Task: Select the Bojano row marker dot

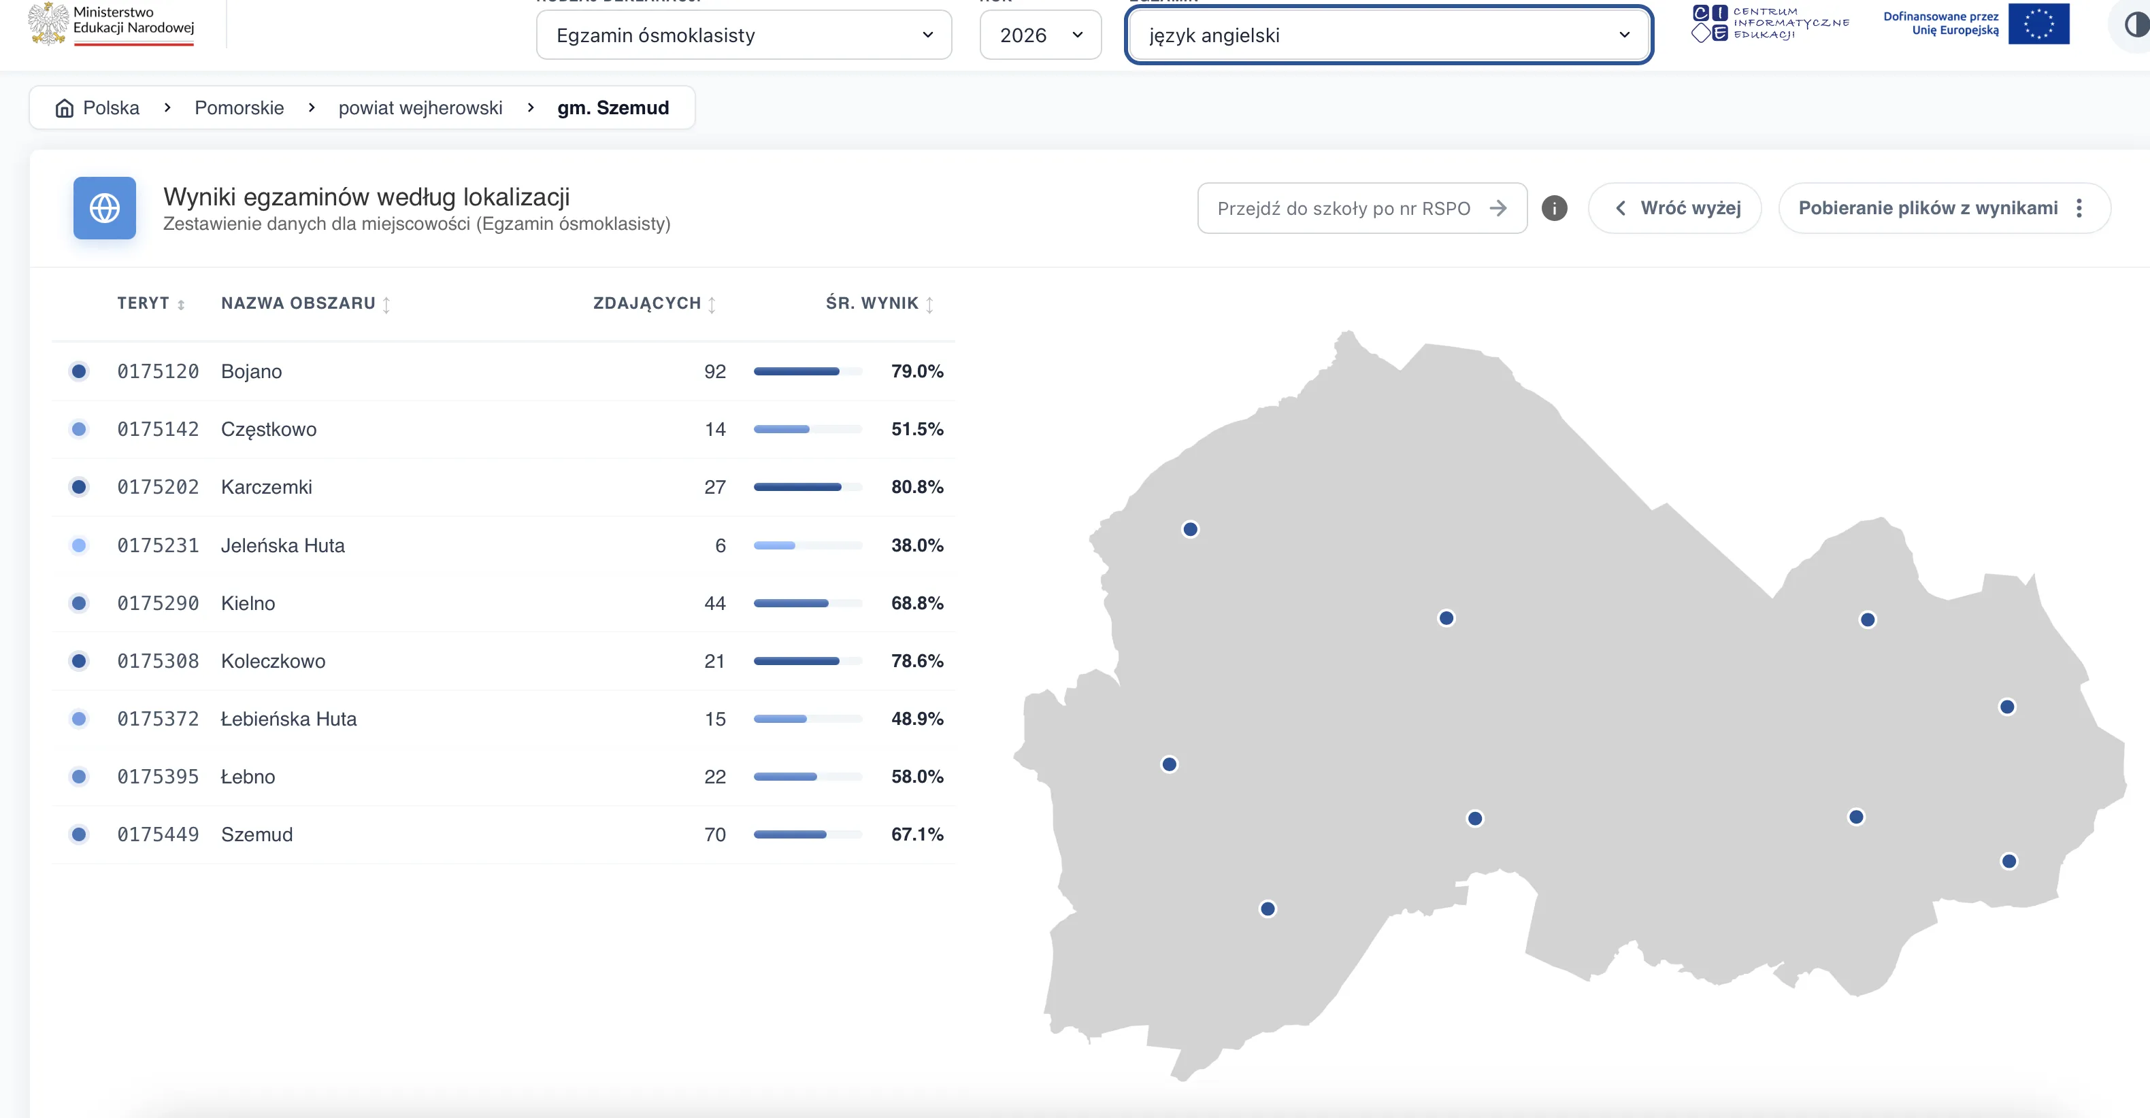Action: 78,371
